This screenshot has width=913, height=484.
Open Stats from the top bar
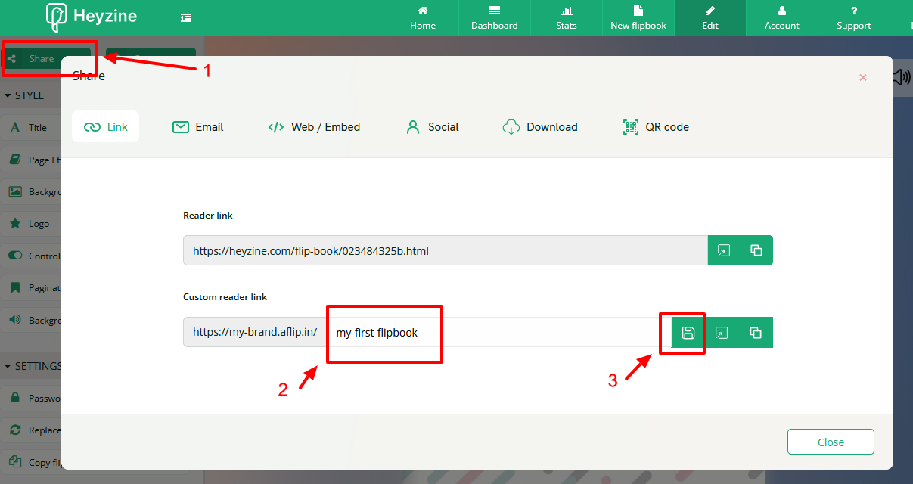pos(567,18)
